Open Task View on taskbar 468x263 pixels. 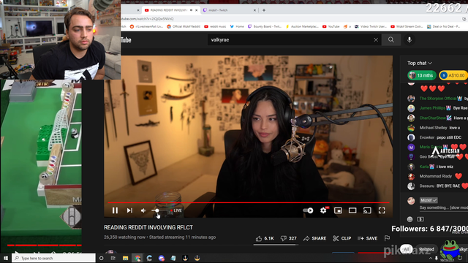tap(113, 258)
